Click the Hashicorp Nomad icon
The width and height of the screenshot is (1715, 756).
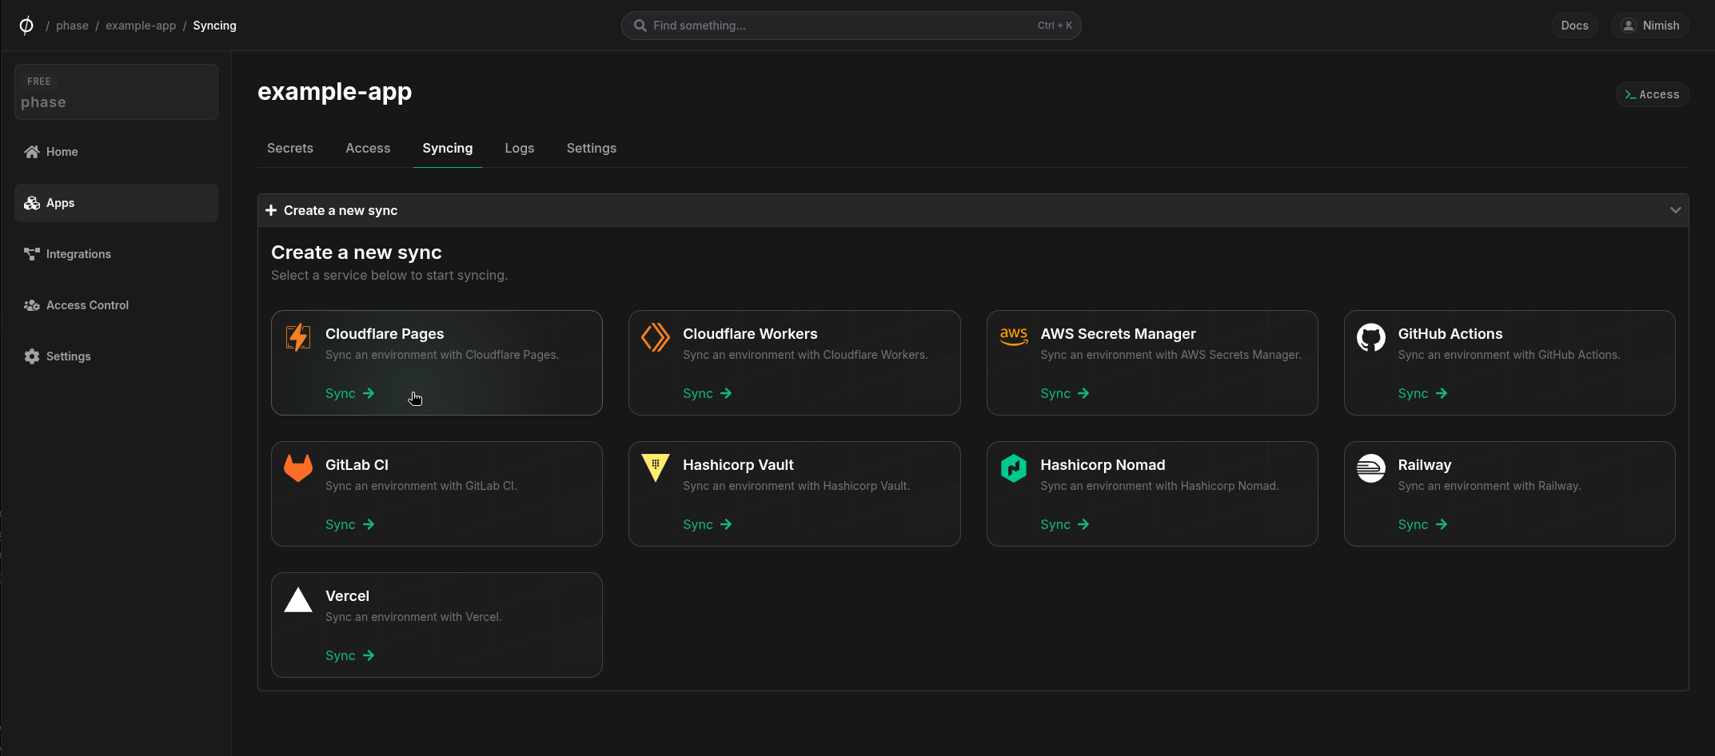click(1013, 468)
